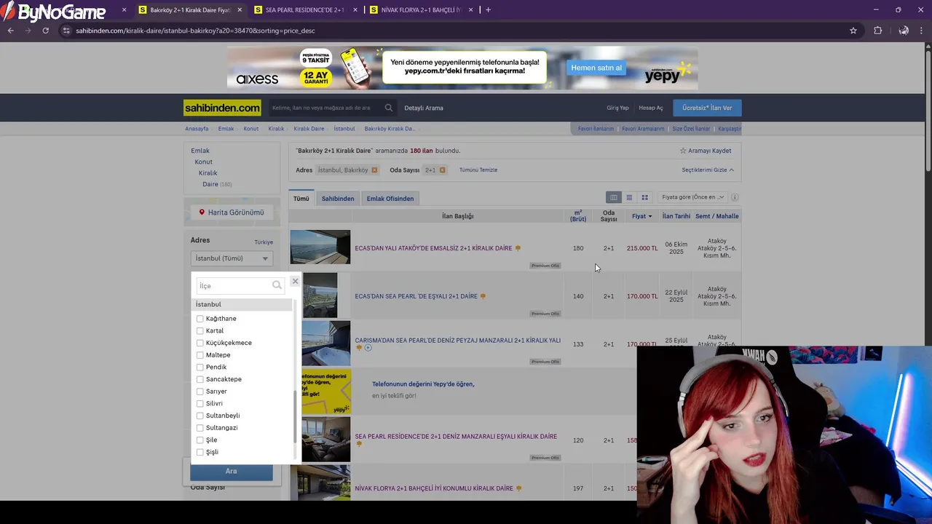The image size is (932, 524).
Task: Close the İlçe district selection popup
Action: point(295,281)
